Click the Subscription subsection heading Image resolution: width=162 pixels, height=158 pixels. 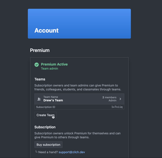click(45, 127)
